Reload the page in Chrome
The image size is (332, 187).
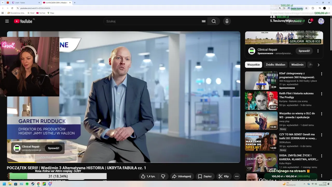click(12, 8)
